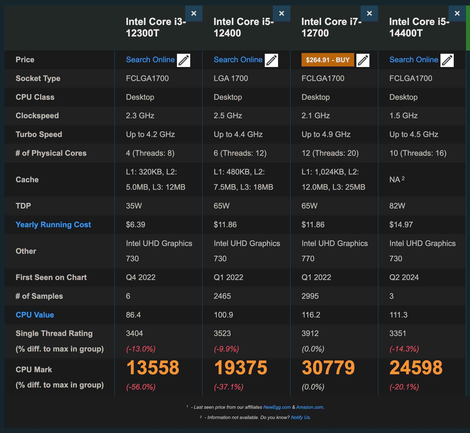Remove Intel Core i5-12400 column
470x433 pixels.
(x=282, y=13)
